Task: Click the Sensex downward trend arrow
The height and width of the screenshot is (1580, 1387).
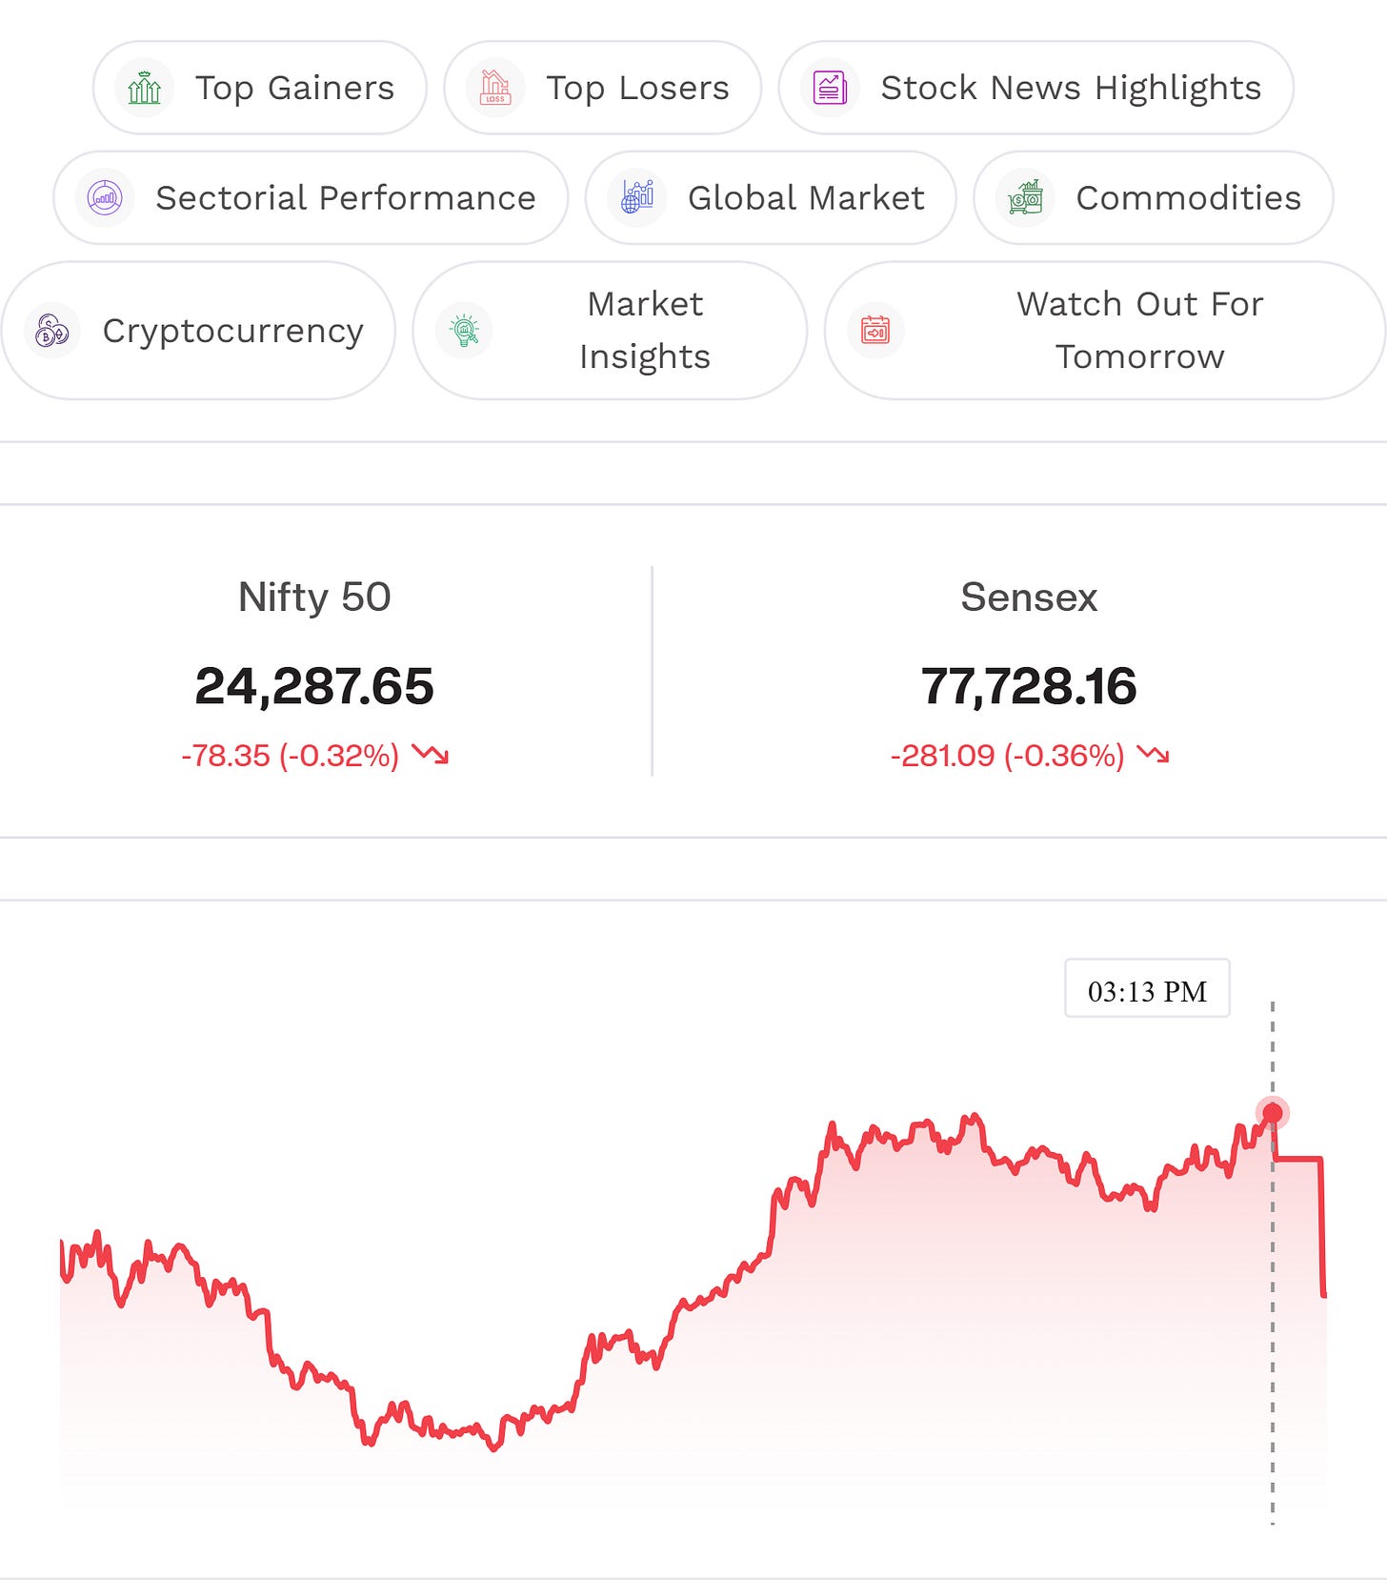Action: [1153, 755]
